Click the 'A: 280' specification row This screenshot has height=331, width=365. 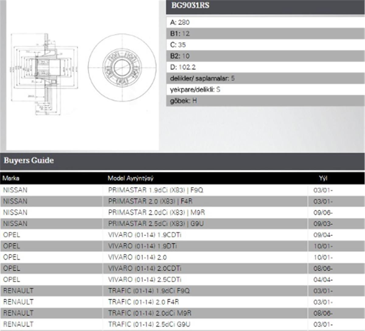pyautogui.click(x=265, y=22)
